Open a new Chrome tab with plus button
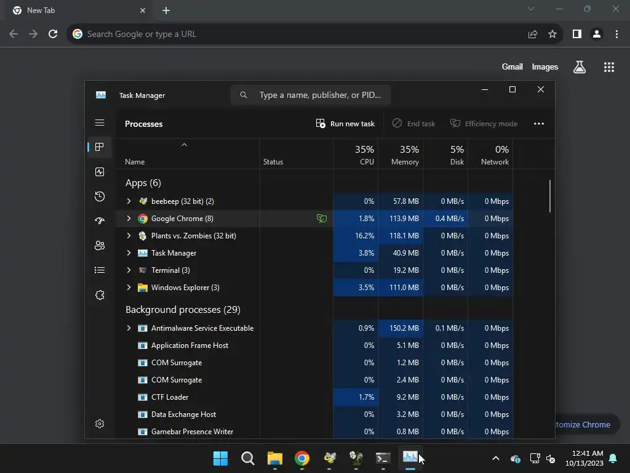The width and height of the screenshot is (630, 473). pos(166,10)
